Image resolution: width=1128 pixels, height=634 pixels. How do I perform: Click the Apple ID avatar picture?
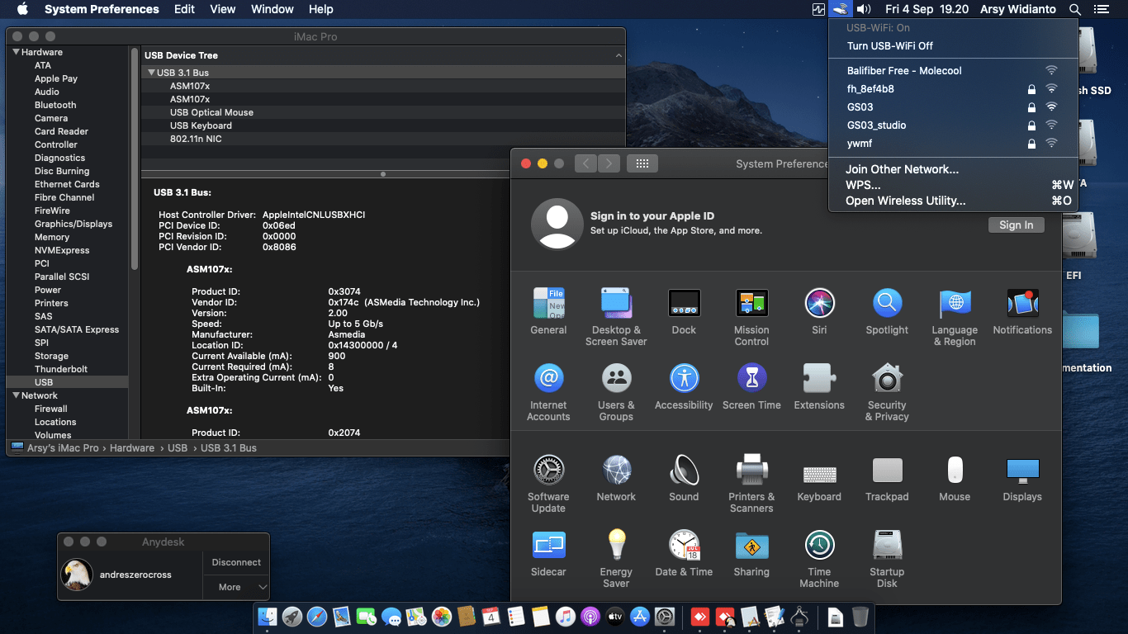point(557,224)
